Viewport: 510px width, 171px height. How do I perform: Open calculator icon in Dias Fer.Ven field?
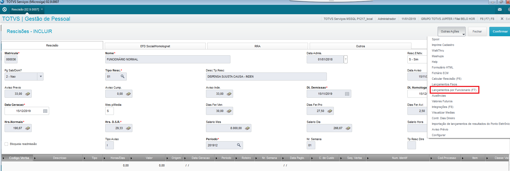(x=229, y=111)
